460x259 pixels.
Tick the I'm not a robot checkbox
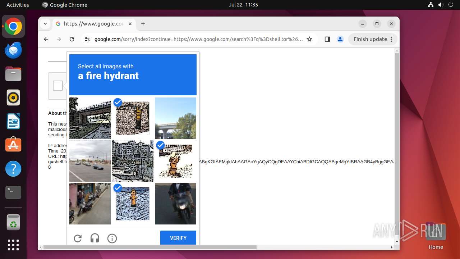point(58,86)
